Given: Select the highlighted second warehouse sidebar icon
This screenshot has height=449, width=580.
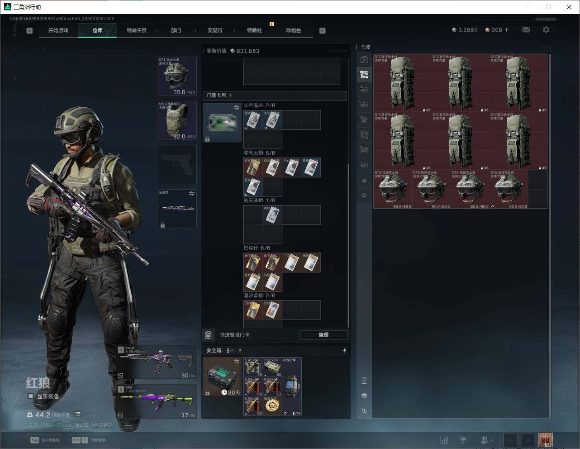Looking at the screenshot, I should coord(364,75).
